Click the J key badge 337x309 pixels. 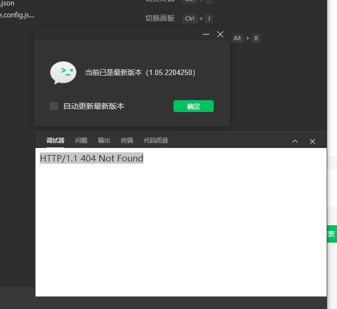(209, 18)
